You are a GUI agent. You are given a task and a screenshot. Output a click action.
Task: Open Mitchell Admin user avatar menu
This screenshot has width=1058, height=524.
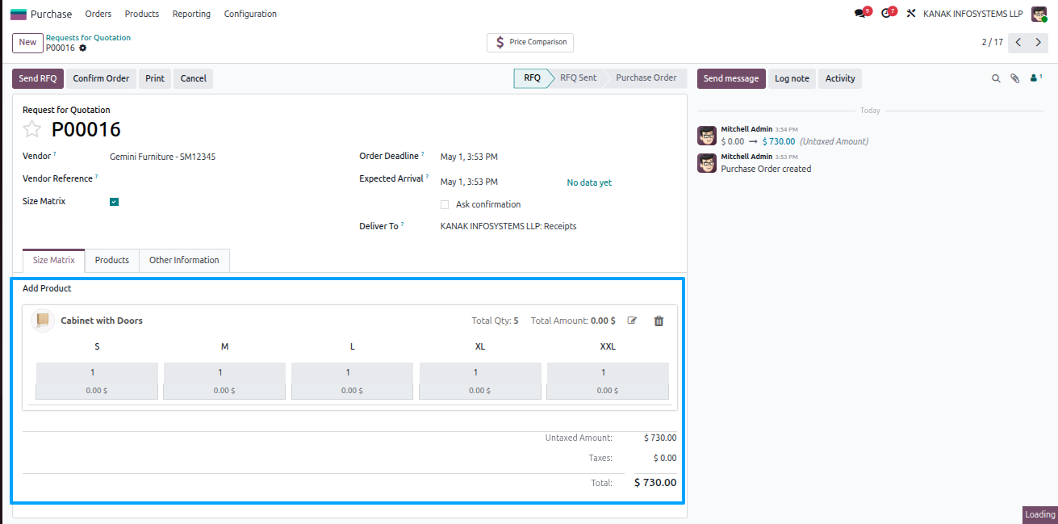[x=1039, y=14]
